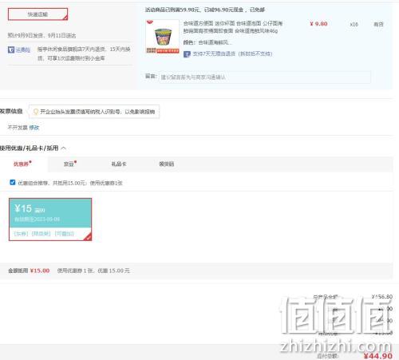Click the 修改 link beside 不开发票

tap(34, 128)
